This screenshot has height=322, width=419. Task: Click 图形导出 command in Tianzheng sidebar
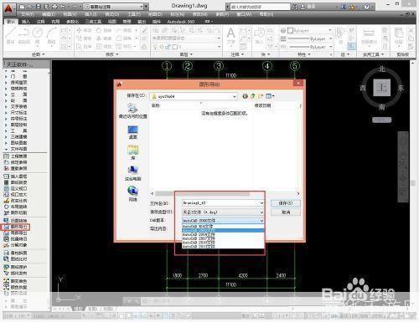tap(16, 227)
